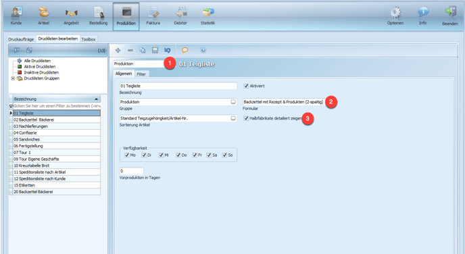Save the print list with disk icon
465x254 pixels.
pos(155,51)
